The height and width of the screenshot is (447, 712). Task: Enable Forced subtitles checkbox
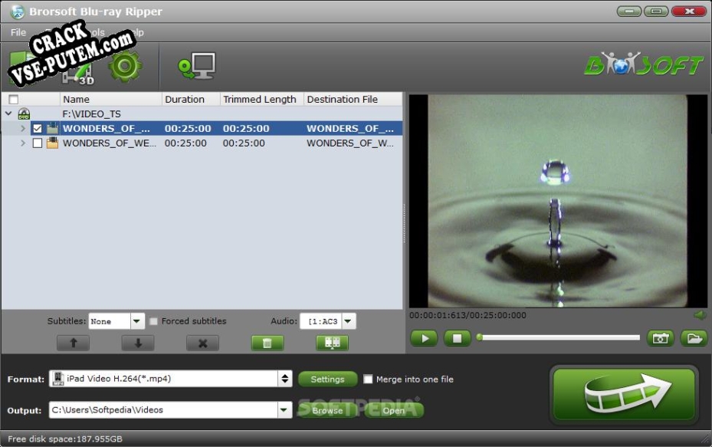pos(154,321)
